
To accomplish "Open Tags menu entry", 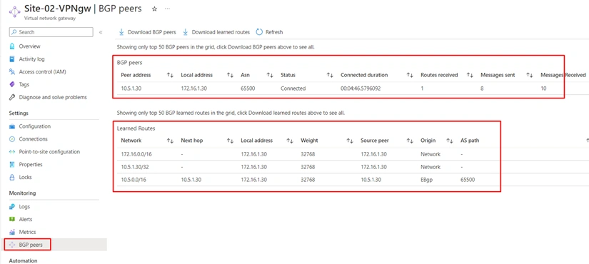I will (x=24, y=84).
